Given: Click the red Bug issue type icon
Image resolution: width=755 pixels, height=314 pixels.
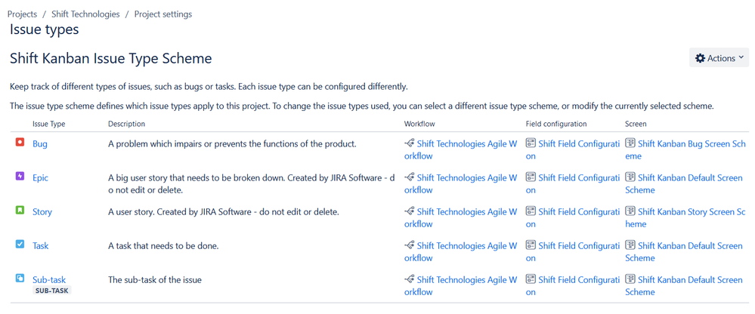Looking at the screenshot, I should [20, 143].
